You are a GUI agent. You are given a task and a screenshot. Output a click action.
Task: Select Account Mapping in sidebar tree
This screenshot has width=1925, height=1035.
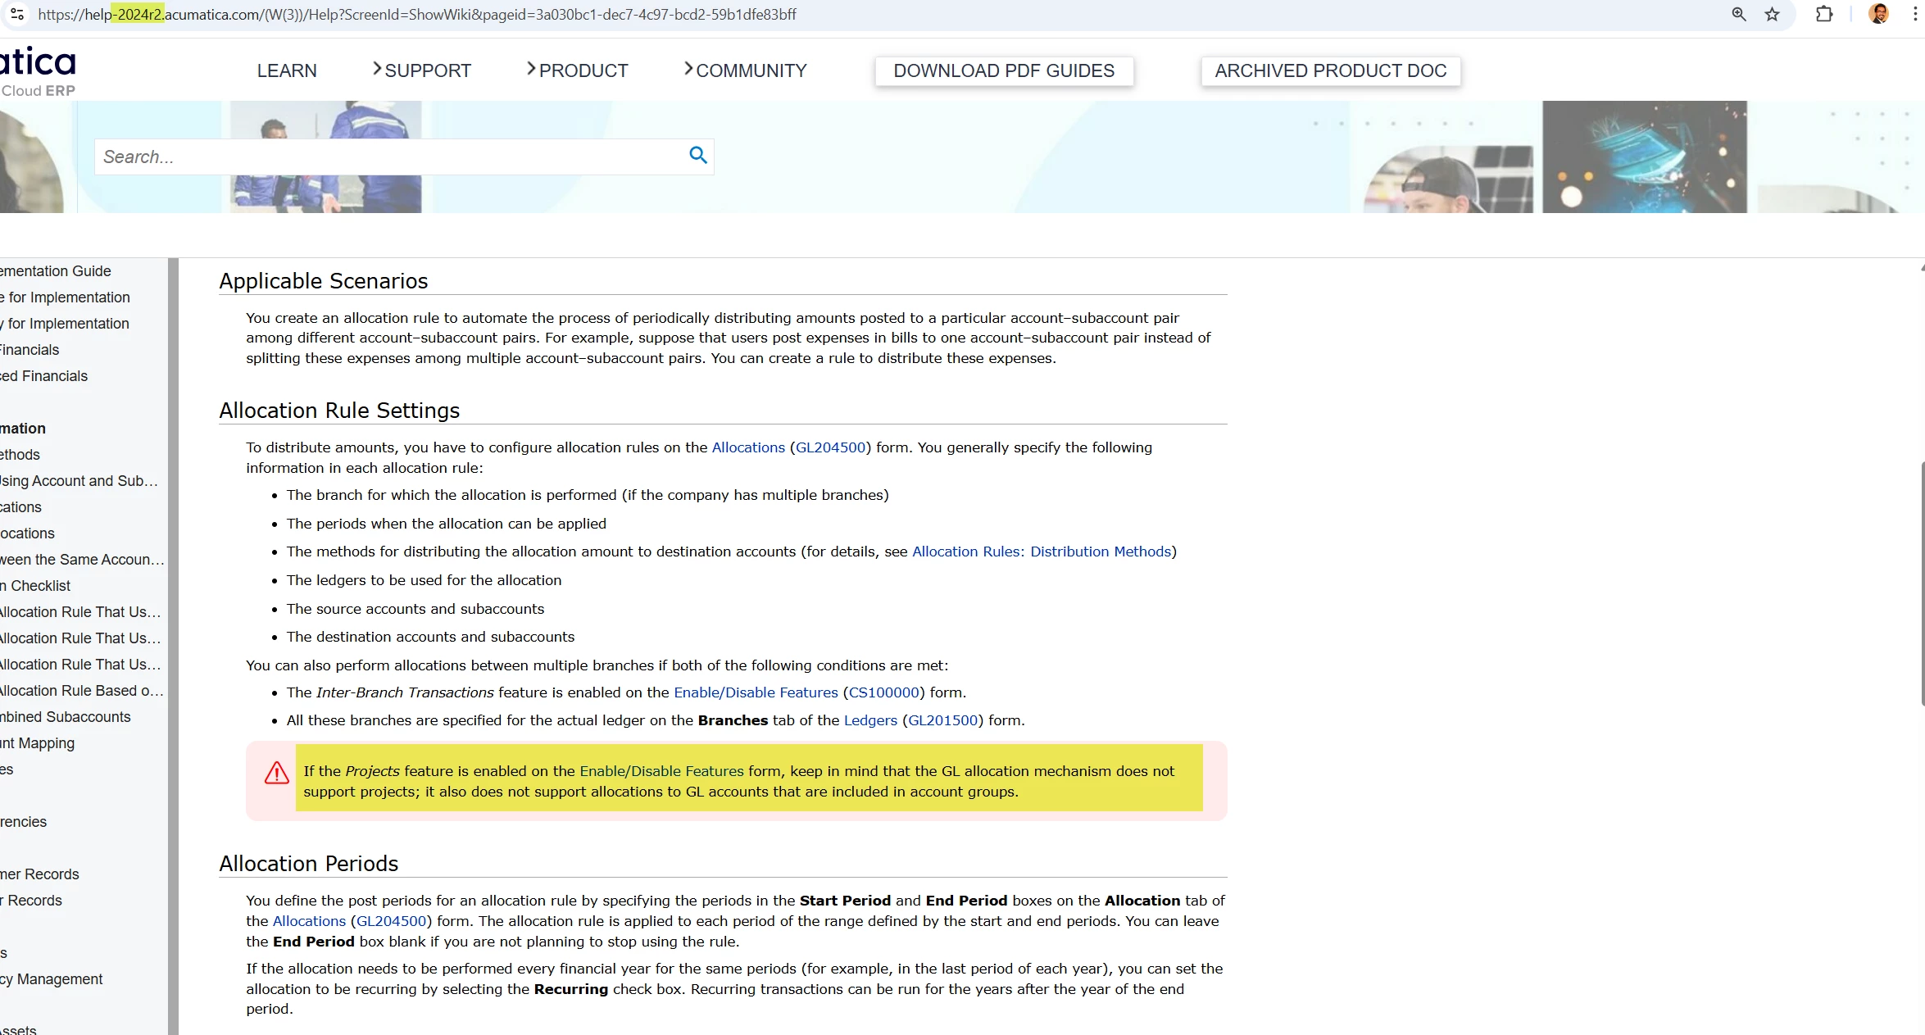37,743
